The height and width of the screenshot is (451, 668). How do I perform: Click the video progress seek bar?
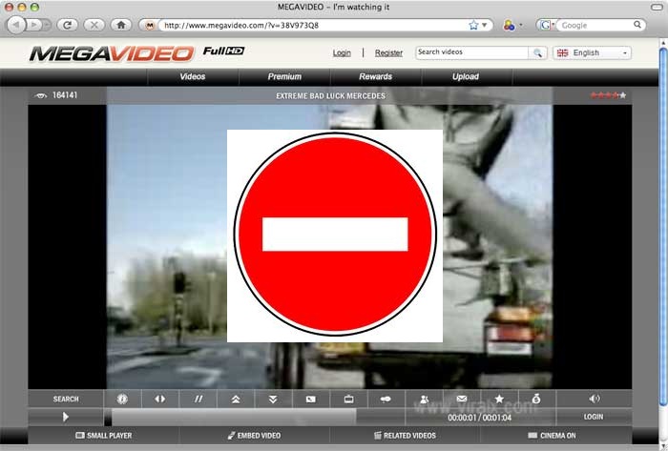pos(255,417)
